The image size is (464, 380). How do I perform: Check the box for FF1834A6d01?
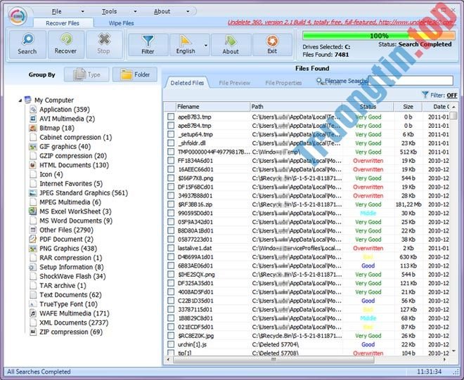click(171, 161)
